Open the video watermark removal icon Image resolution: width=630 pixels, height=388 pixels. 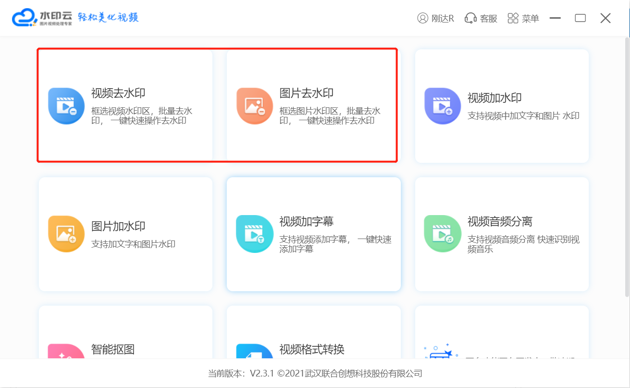coord(66,106)
